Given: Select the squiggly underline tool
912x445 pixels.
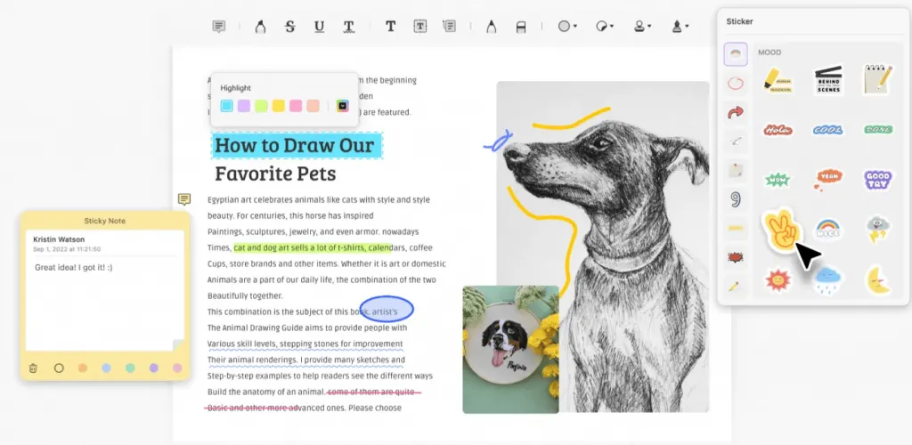Looking at the screenshot, I should tap(348, 27).
